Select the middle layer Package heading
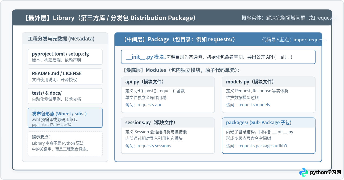The image size is (344, 180). (179, 39)
